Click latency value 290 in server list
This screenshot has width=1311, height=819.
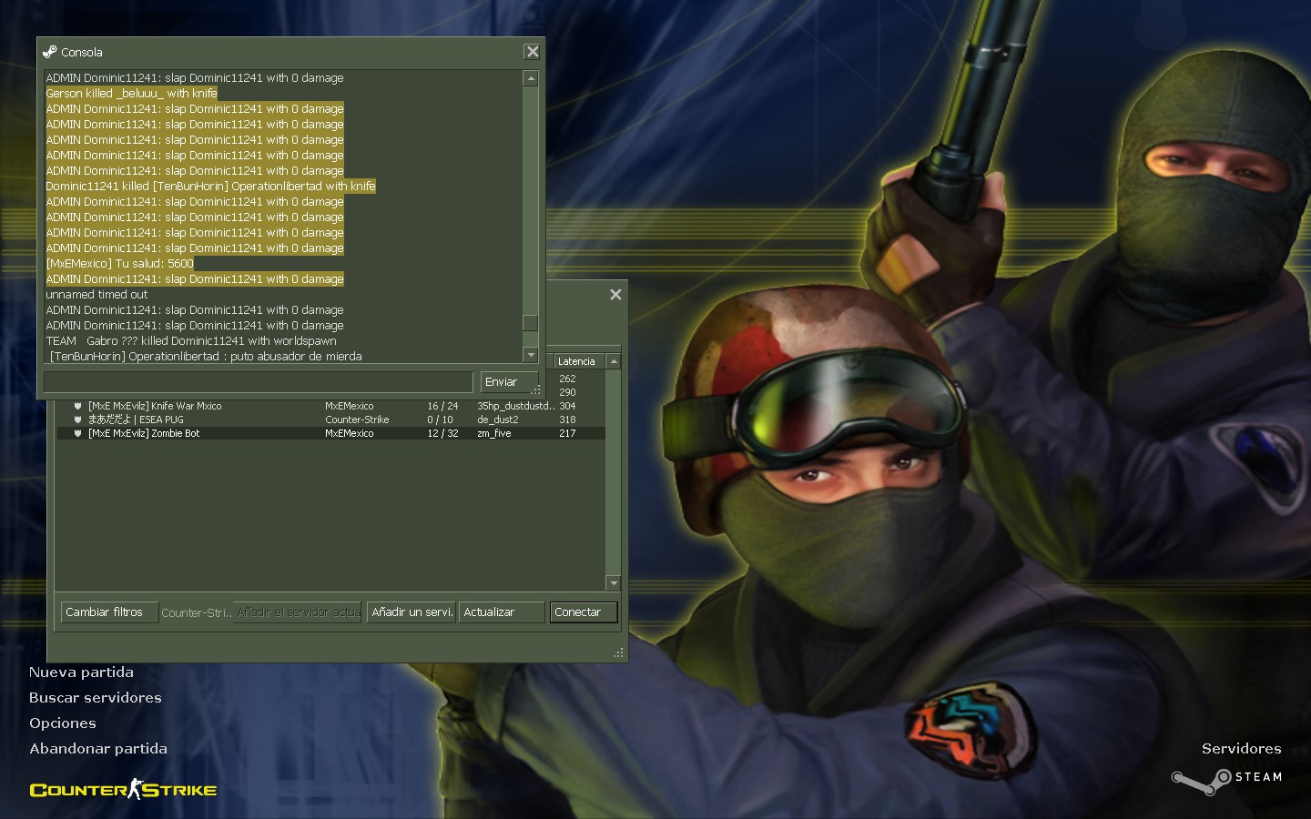tap(567, 392)
